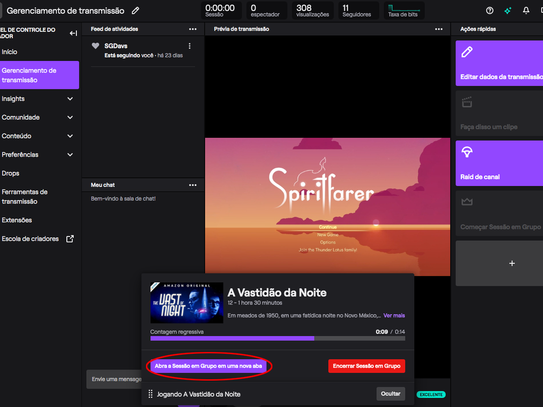Click the heart icon next to SGDavs
This screenshot has height=407, width=543.
click(x=95, y=46)
